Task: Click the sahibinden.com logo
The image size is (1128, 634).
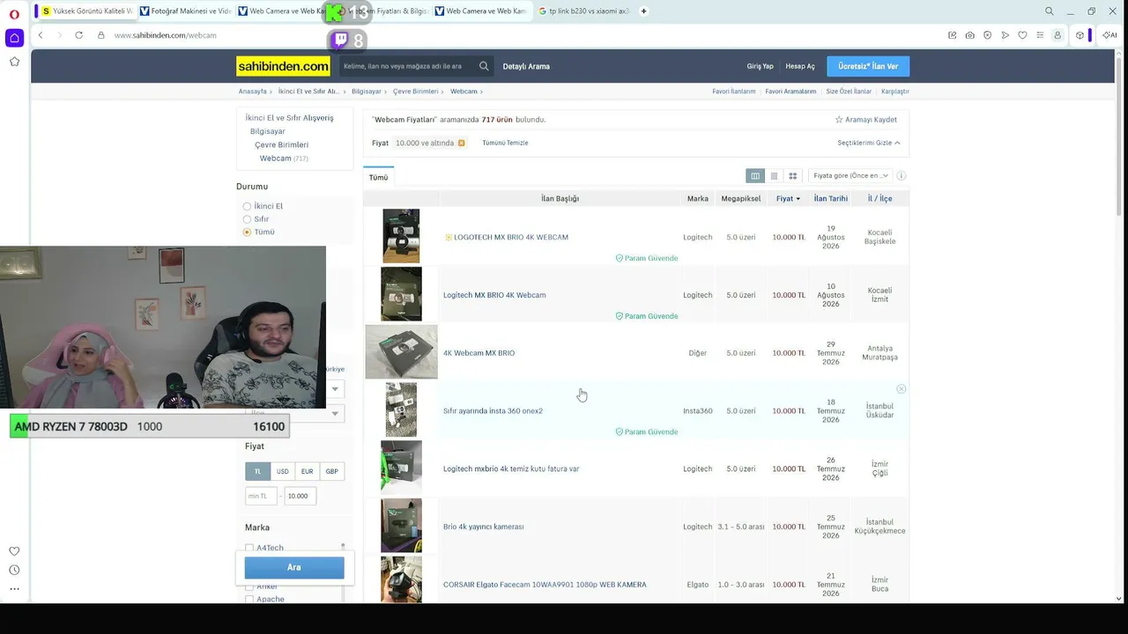Action: coord(283,66)
